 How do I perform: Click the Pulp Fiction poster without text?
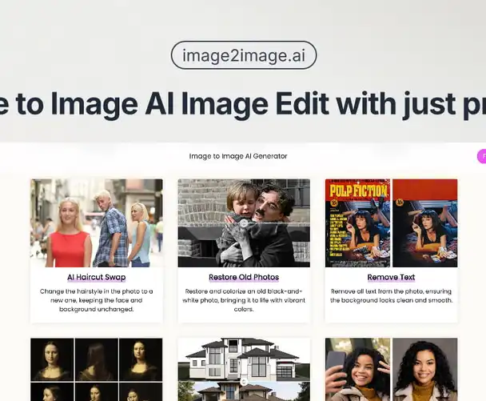[x=425, y=223]
